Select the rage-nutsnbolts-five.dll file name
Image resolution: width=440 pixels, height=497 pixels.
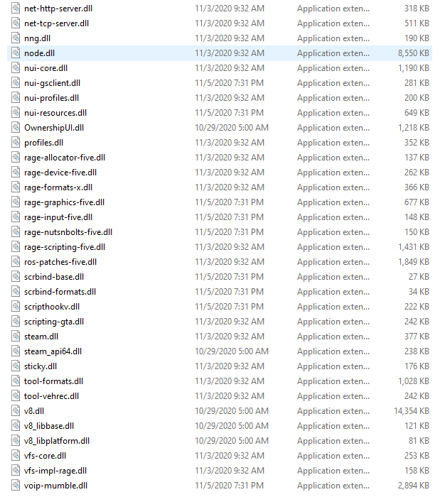point(68,232)
